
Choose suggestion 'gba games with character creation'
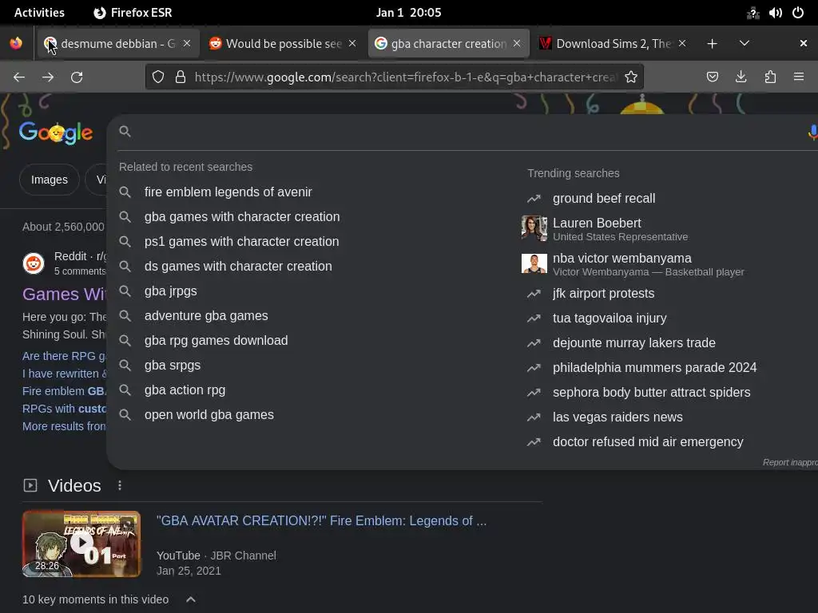[242, 217]
